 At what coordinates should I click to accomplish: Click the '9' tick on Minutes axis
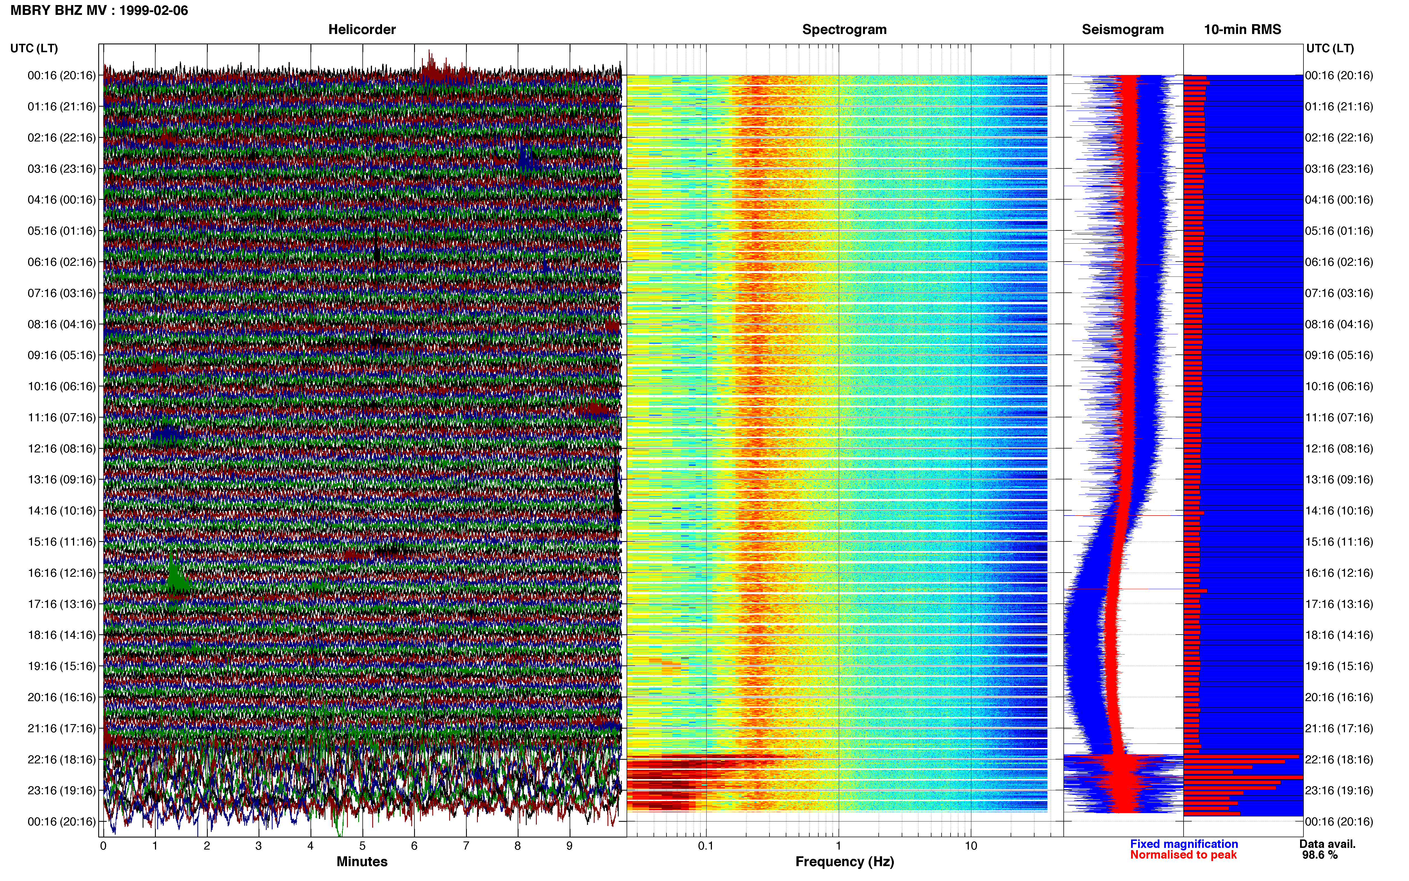(x=569, y=846)
